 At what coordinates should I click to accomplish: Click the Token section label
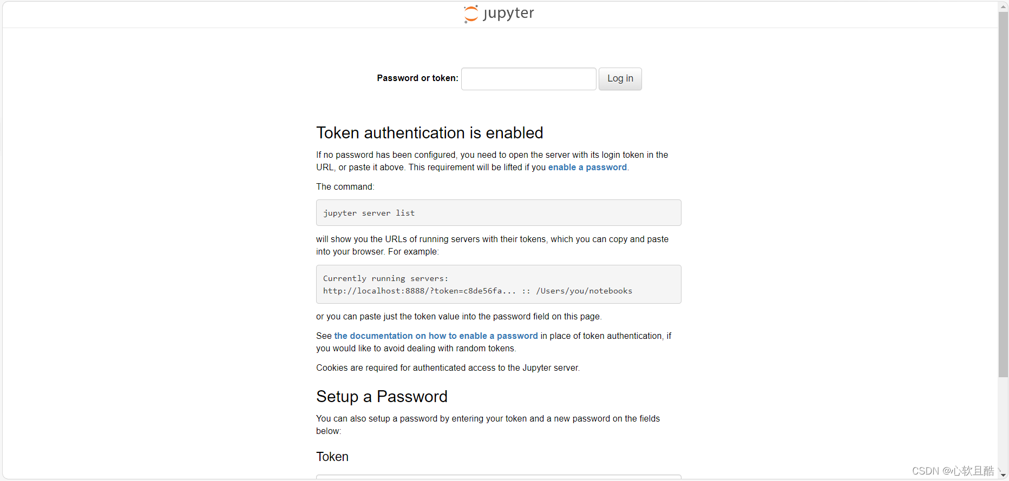point(332,457)
